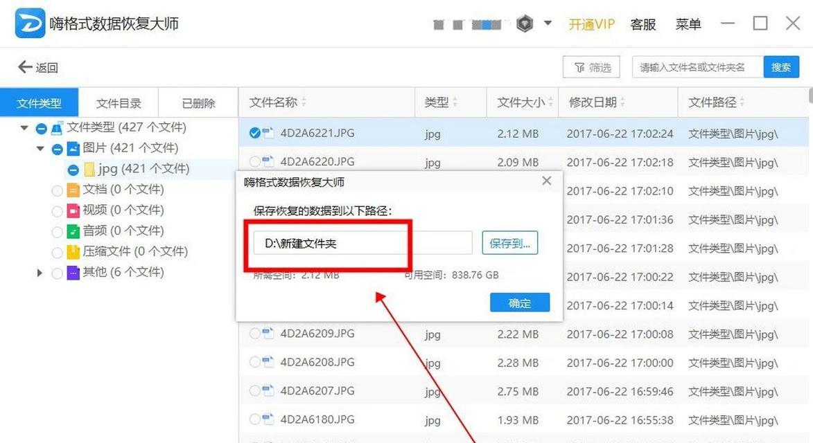The image size is (813, 443).
Task: Confirm the save path with 确定
Action: click(x=520, y=302)
